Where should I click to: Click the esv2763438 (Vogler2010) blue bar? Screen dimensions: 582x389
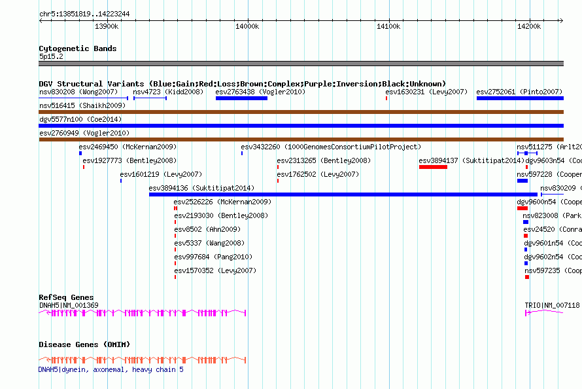click(241, 98)
